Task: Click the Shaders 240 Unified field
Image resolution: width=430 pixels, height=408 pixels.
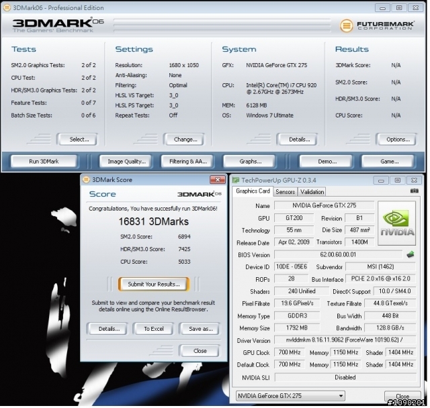Action: click(302, 291)
